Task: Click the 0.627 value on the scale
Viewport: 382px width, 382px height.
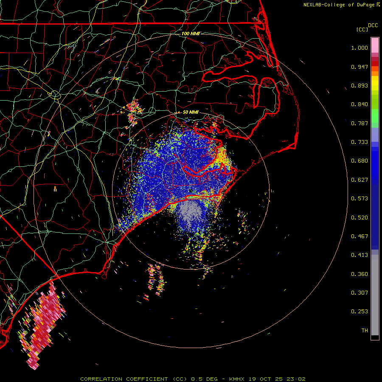Action: (x=360, y=180)
